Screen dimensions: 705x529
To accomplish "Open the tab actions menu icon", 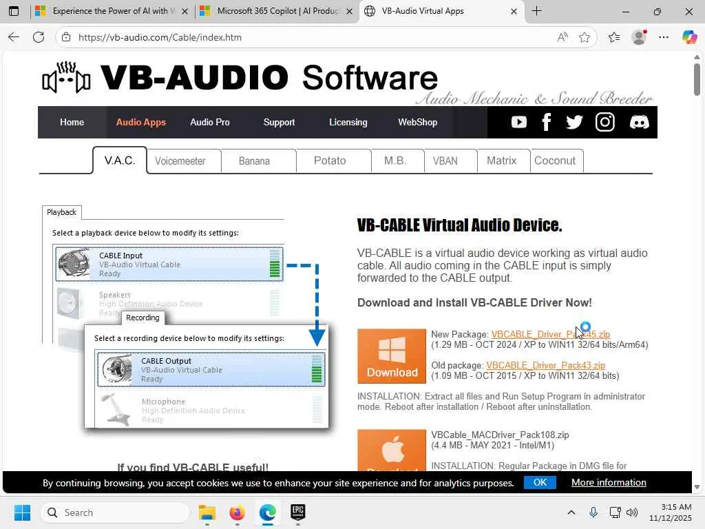I will coord(14,11).
